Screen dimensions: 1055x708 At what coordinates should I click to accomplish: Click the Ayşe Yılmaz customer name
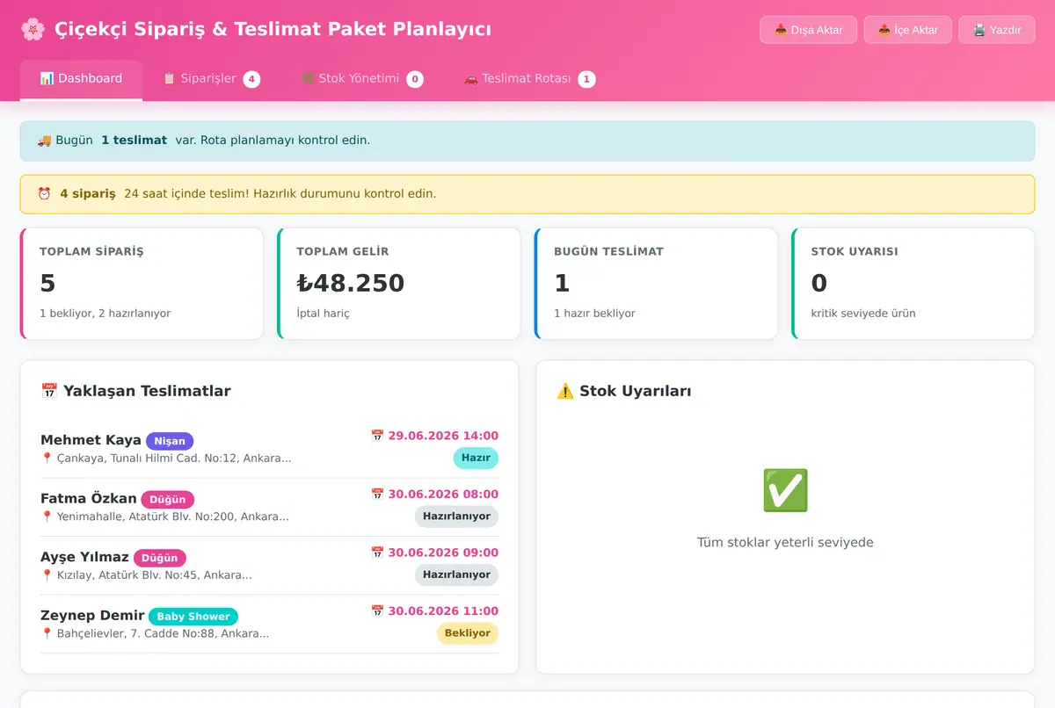84,557
